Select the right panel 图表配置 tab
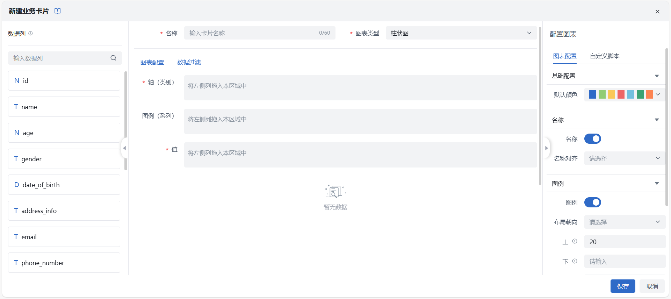The width and height of the screenshot is (671, 299). [x=565, y=56]
